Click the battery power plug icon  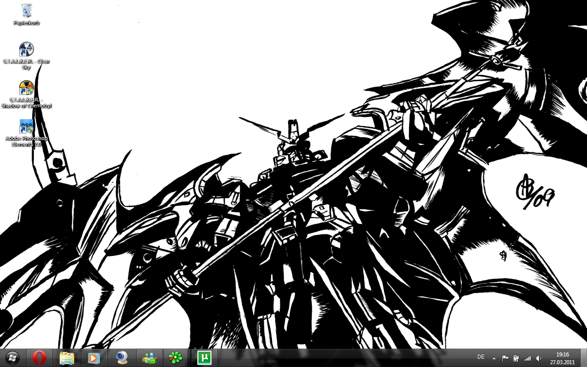[516, 358]
